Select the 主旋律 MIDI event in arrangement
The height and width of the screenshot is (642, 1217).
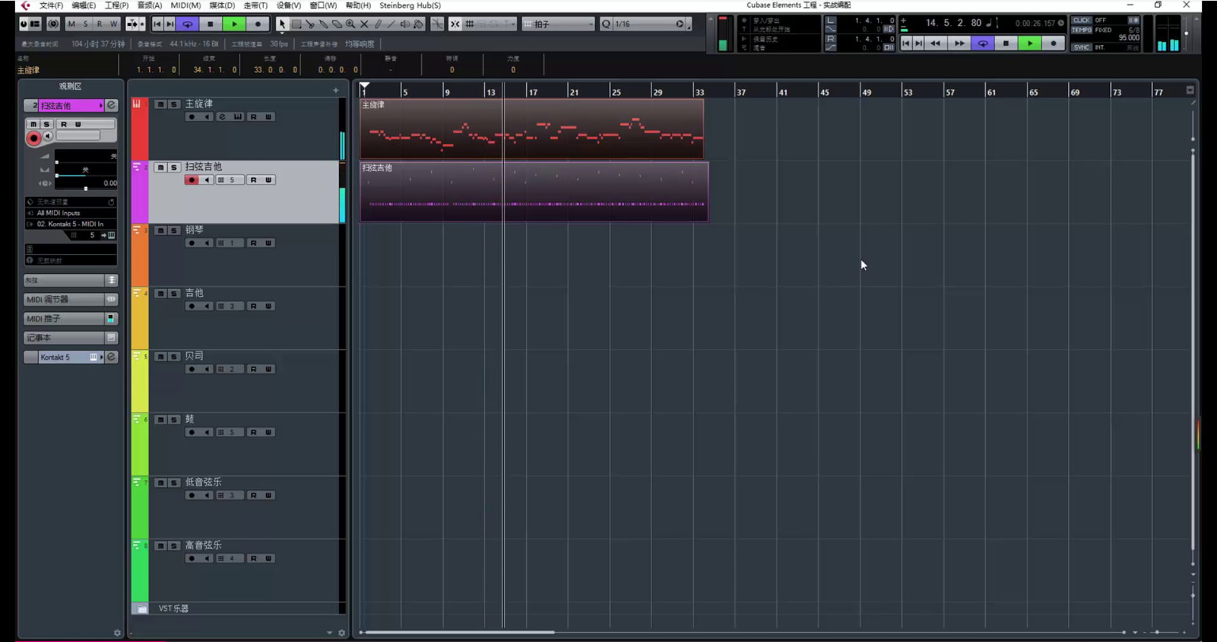[532, 129]
